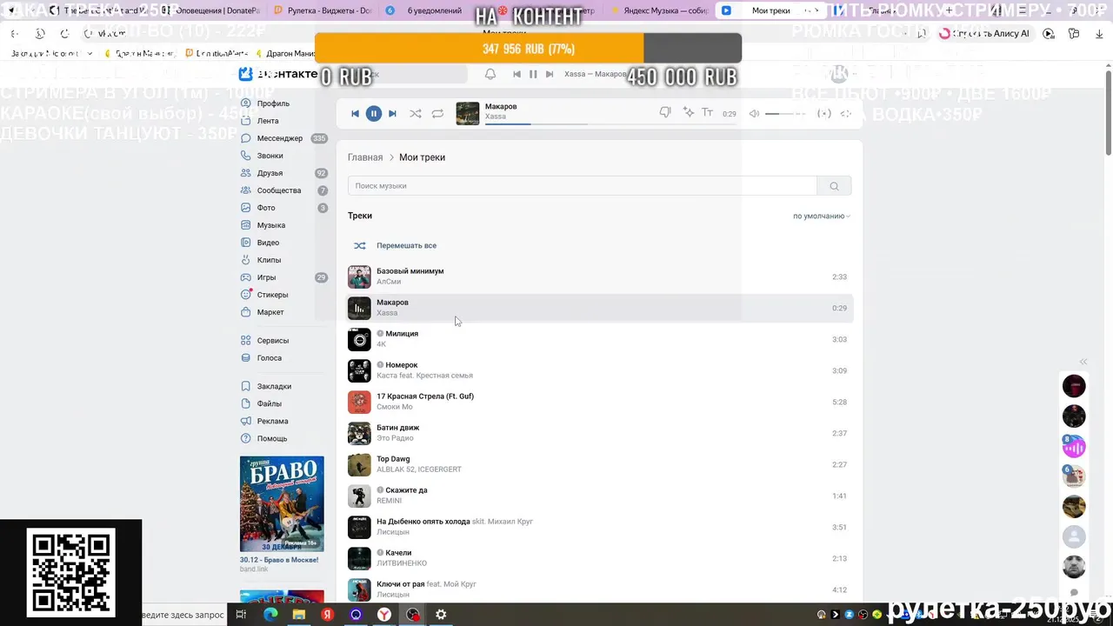The width and height of the screenshot is (1113, 626).
Task: Open Microsoft Edge from the taskbar
Action: (270, 615)
